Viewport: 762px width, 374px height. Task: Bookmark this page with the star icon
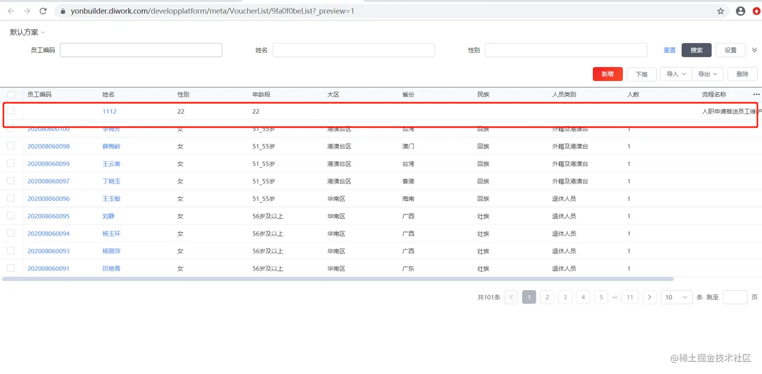pos(721,11)
